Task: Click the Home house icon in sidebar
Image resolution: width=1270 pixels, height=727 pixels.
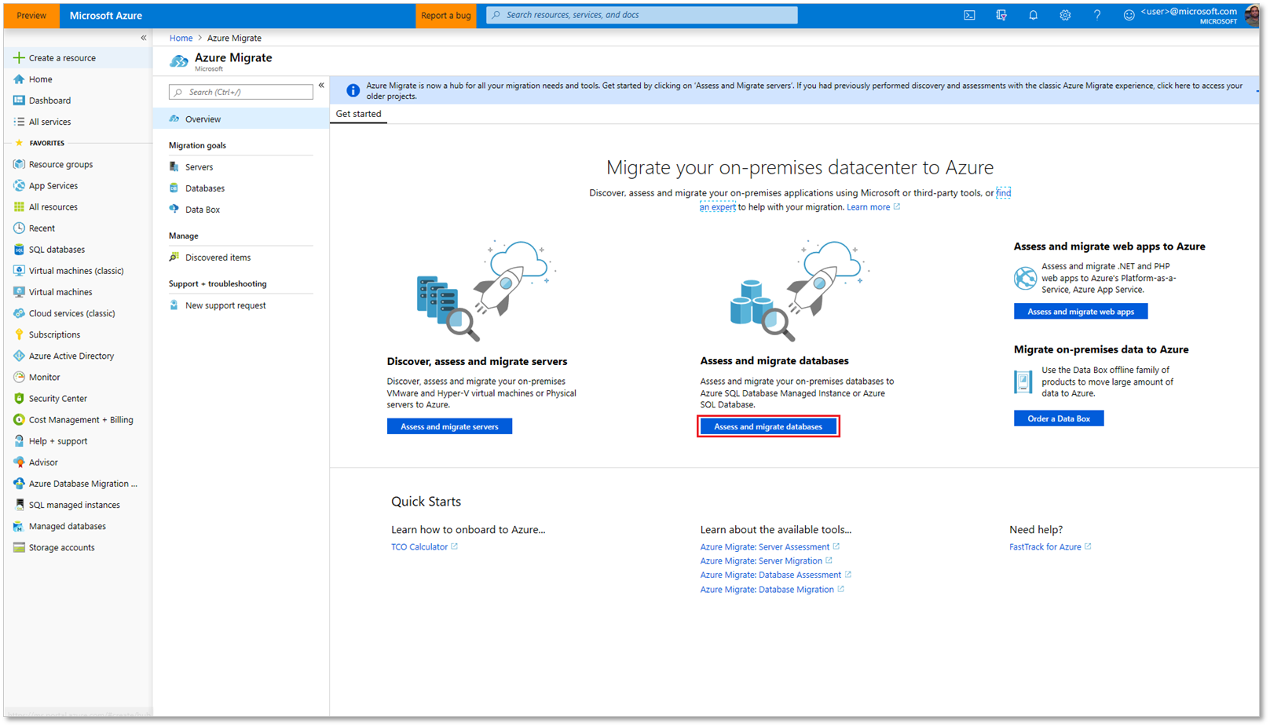Action: [x=19, y=79]
